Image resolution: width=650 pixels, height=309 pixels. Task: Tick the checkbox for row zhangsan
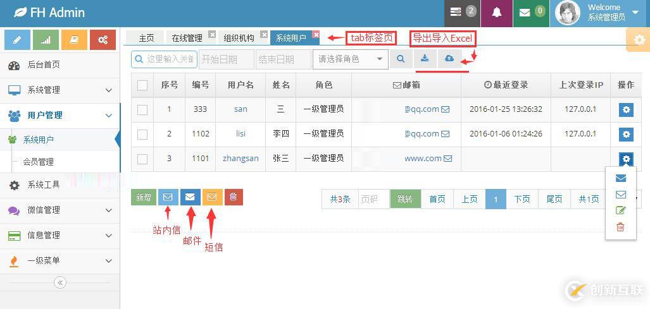(142, 159)
